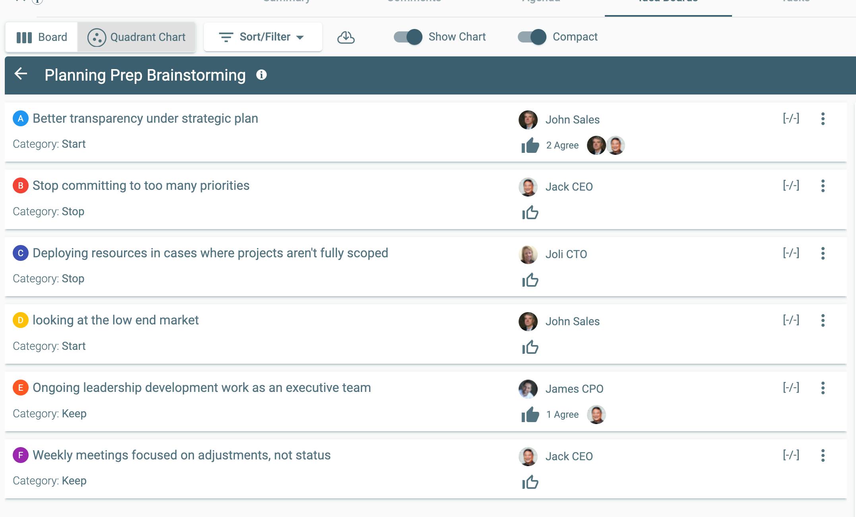
Task: Click thumbs-up for looking at the low end market
Action: pyautogui.click(x=530, y=347)
